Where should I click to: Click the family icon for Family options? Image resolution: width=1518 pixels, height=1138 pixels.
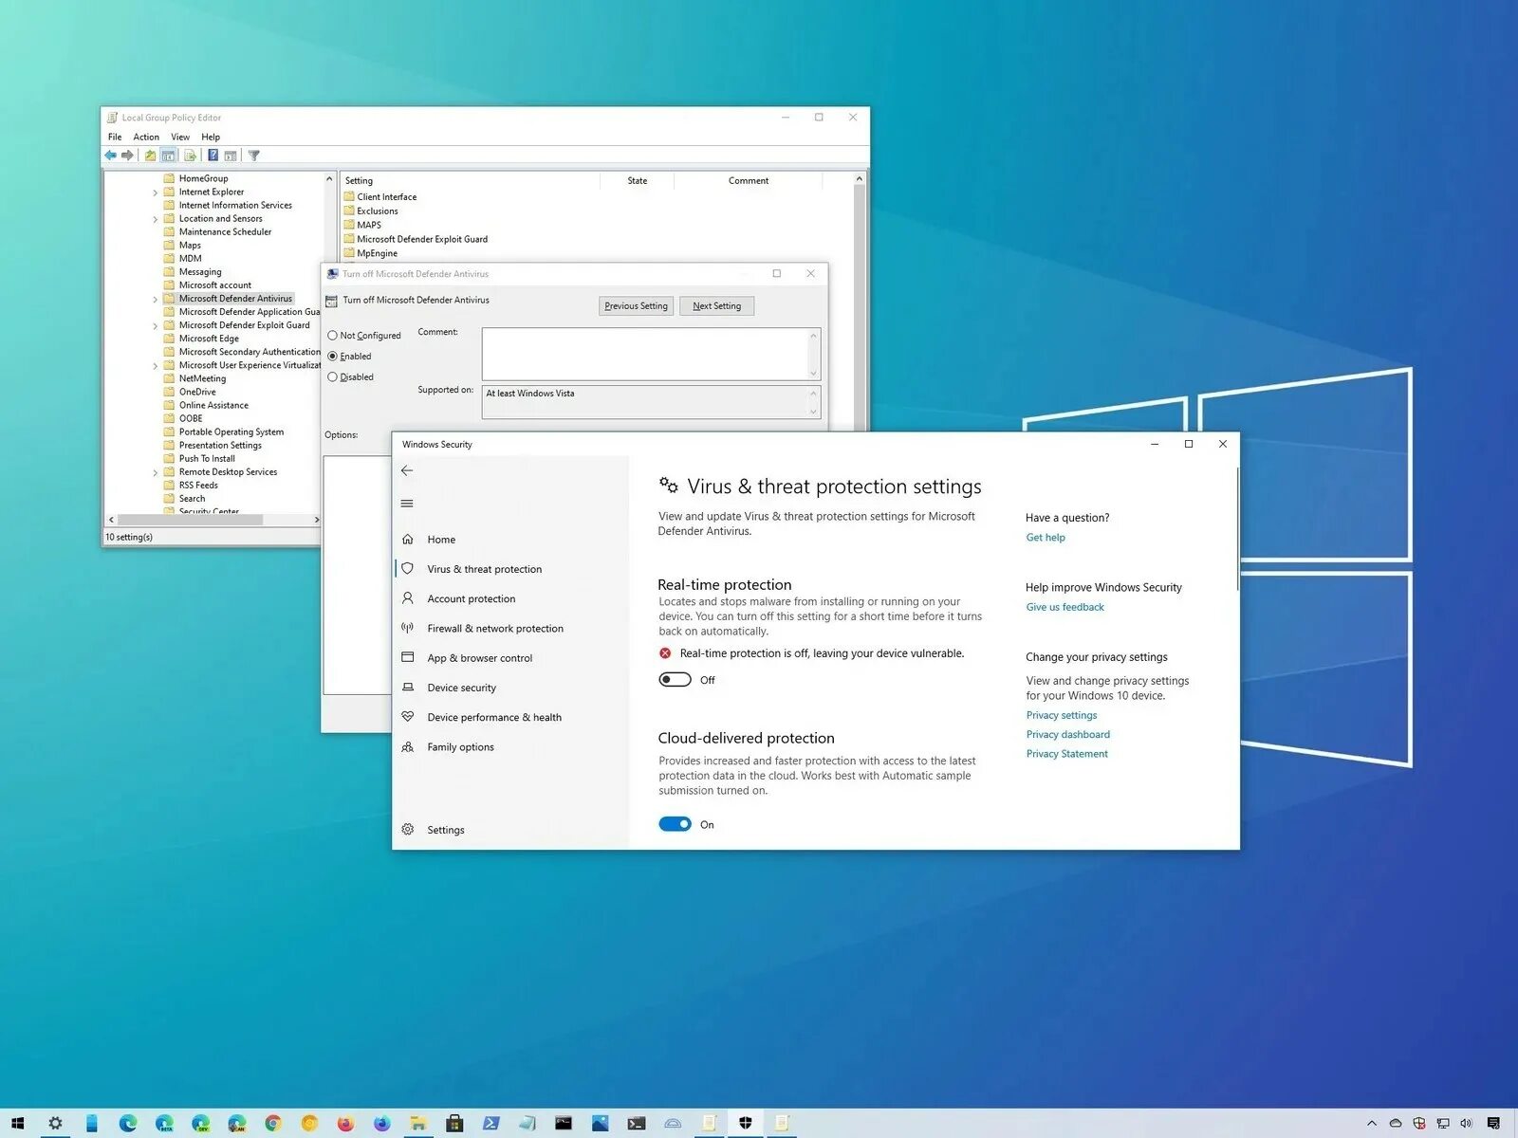[408, 747]
